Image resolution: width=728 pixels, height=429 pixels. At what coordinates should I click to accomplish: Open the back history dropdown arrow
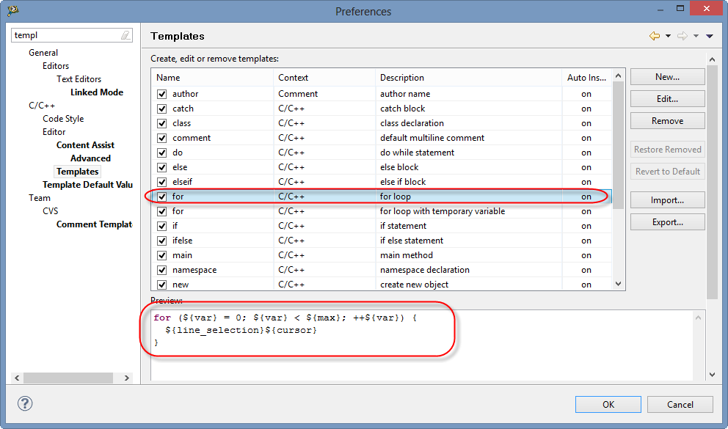point(667,36)
